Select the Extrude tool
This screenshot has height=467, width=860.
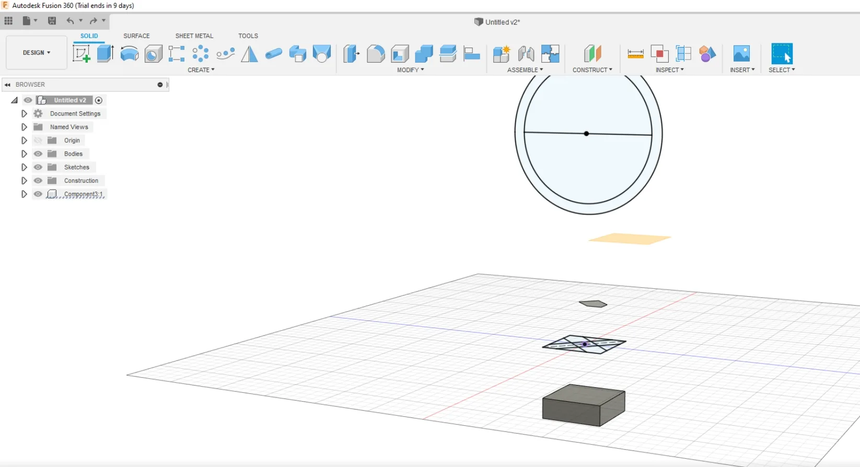click(105, 53)
